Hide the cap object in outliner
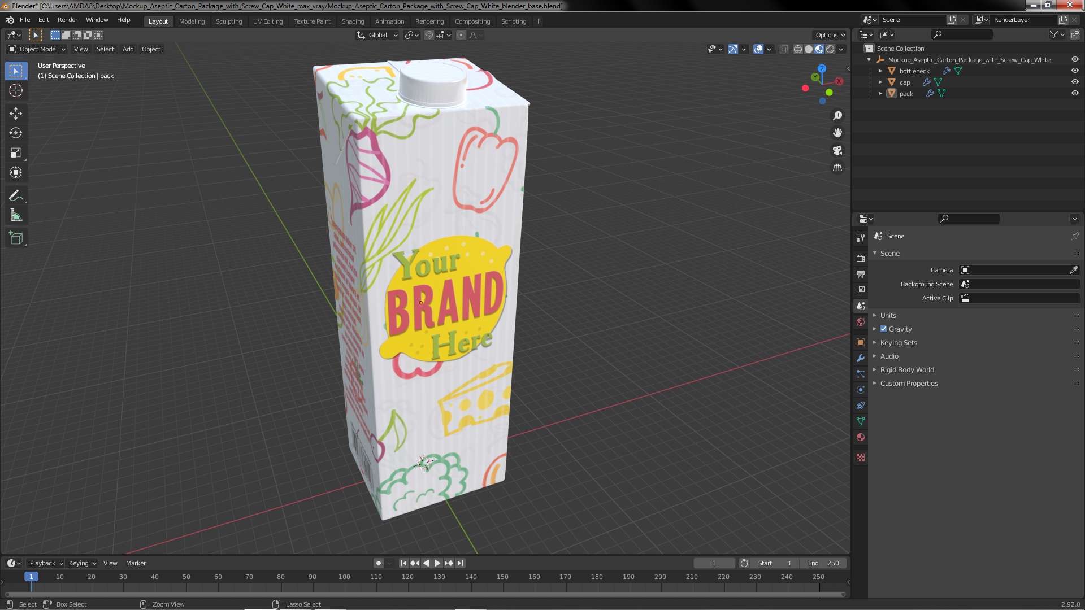The width and height of the screenshot is (1085, 610). click(x=1075, y=82)
